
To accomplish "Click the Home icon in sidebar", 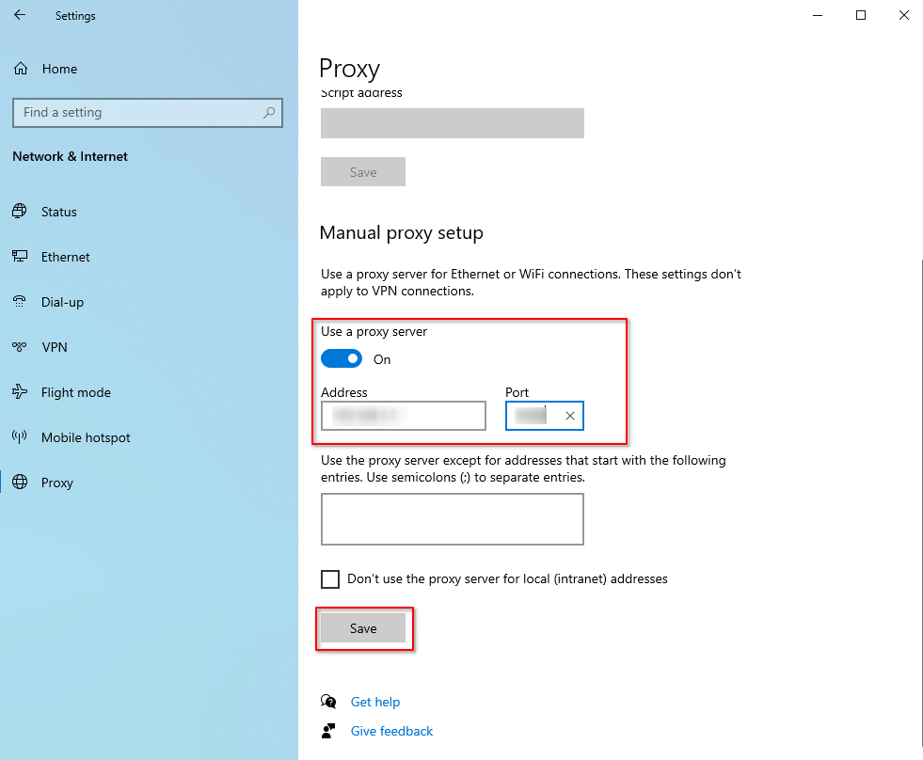I will click(19, 68).
